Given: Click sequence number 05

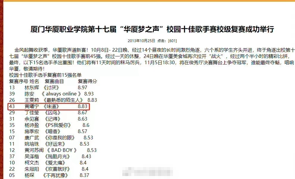Looking at the screenshot, I should click(x=12, y=175).
